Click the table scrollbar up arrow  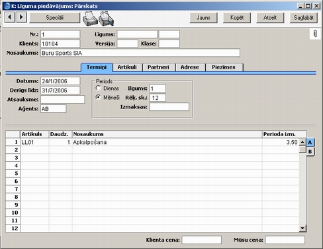point(302,142)
